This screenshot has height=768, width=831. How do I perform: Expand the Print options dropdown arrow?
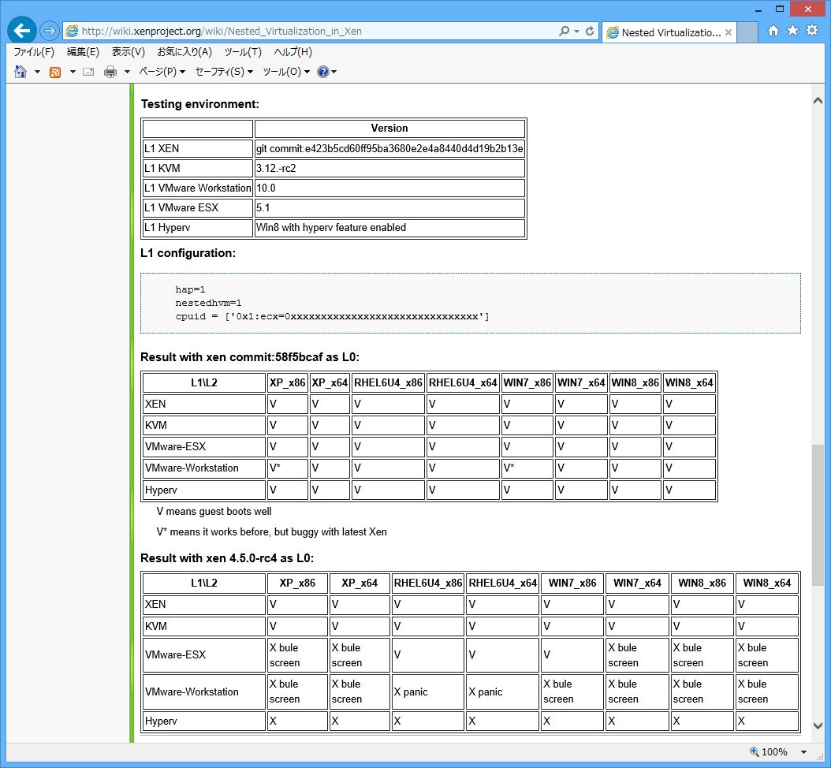coord(127,72)
